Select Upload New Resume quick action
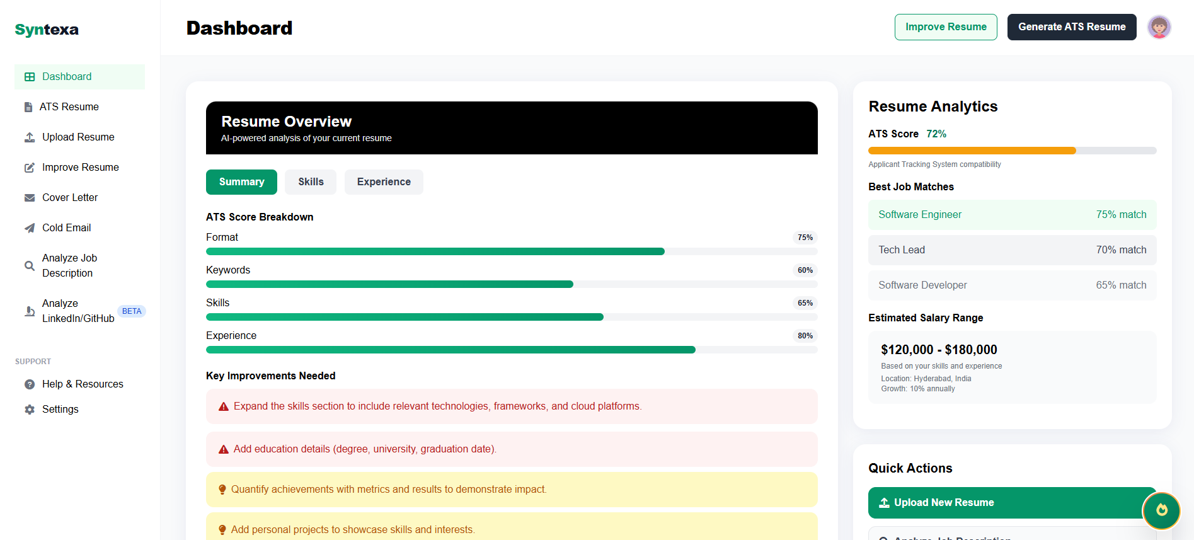The width and height of the screenshot is (1194, 540). pyautogui.click(x=1011, y=502)
